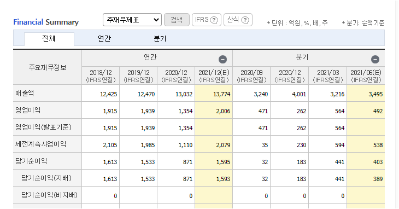399x209 pixels.
Task: Select the 2021/12(E) column header
Action: click(x=214, y=76)
